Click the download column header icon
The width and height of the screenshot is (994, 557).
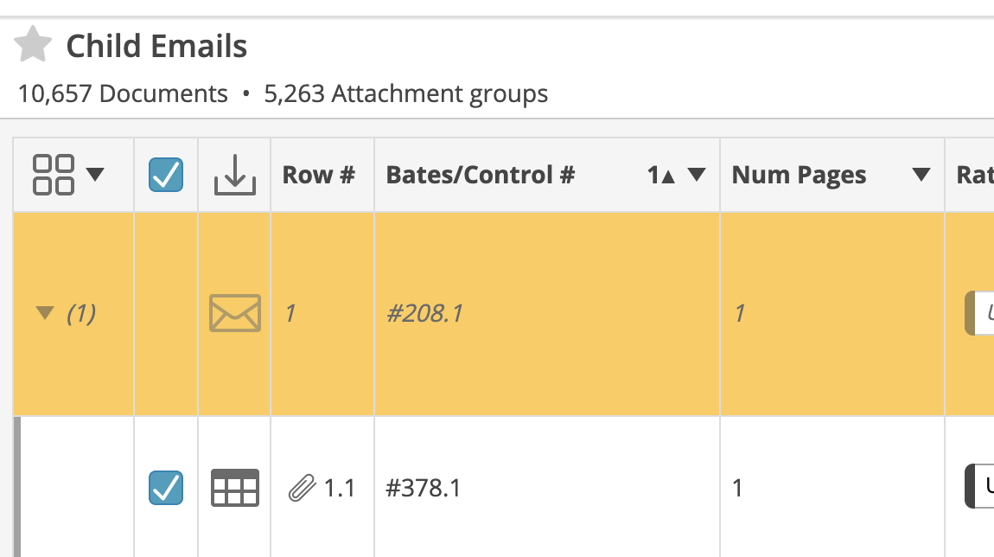234,175
